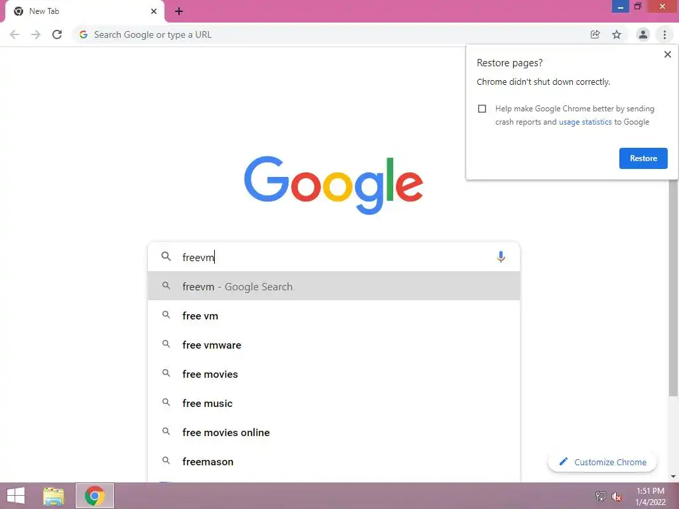This screenshot has width=679, height=509.
Task: Restore down the Chrome window
Action: (x=637, y=6)
